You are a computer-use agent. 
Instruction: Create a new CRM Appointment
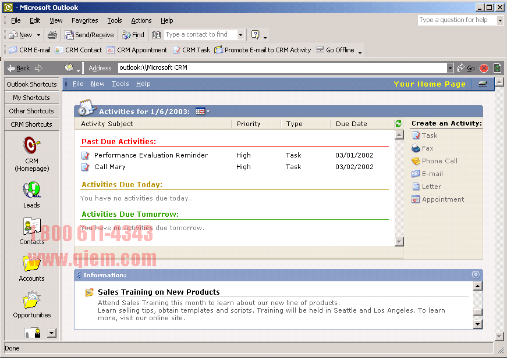[137, 50]
